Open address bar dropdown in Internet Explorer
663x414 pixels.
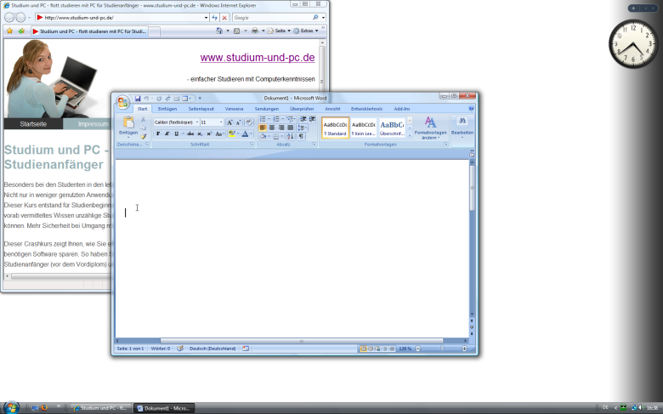[x=206, y=17]
